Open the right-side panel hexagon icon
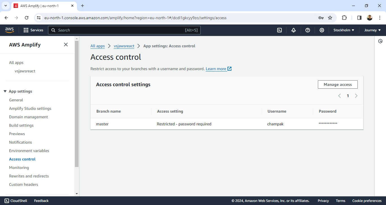 [380, 41]
